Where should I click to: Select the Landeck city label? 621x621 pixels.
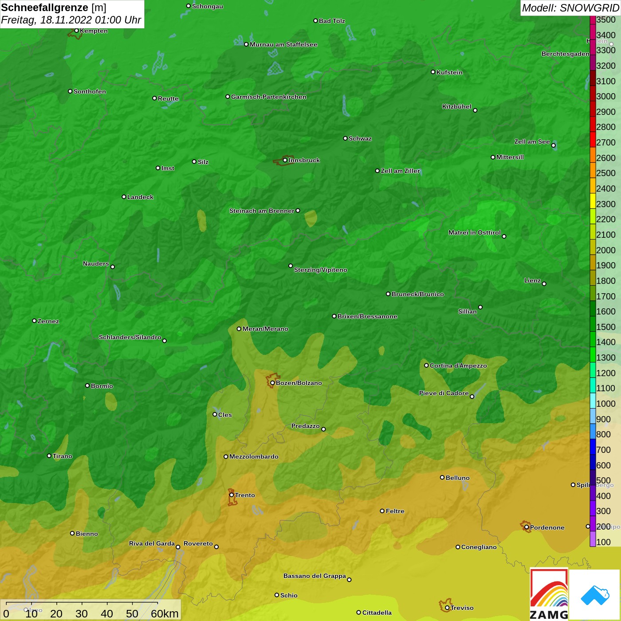coord(140,197)
